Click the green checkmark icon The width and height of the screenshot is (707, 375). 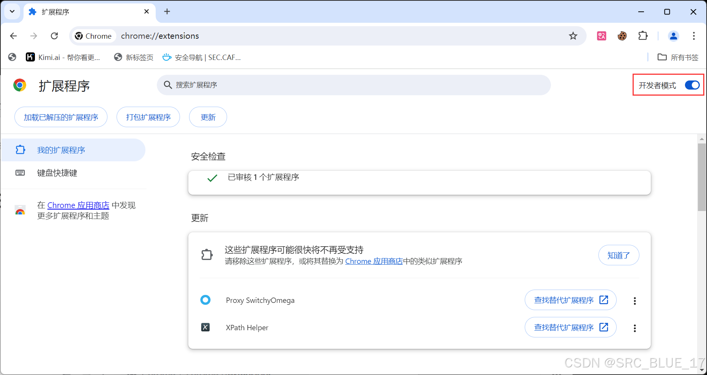212,178
